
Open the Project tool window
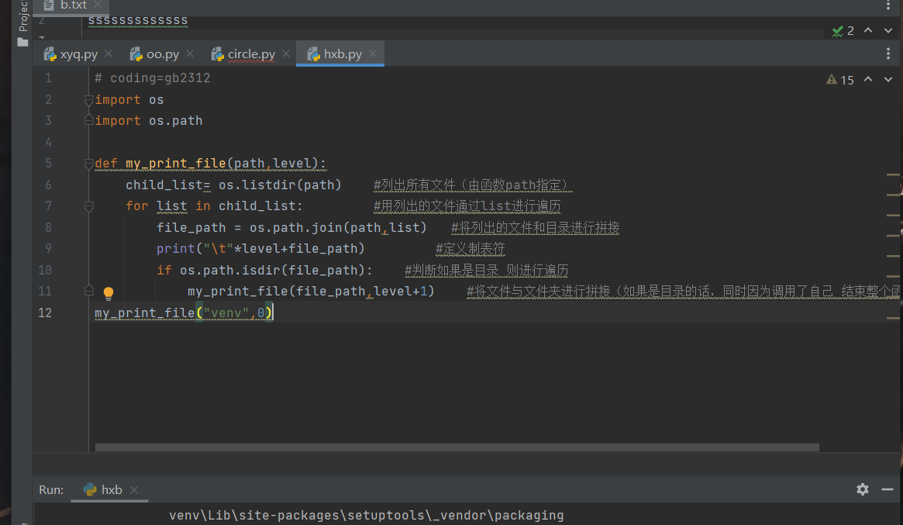tap(22, 23)
